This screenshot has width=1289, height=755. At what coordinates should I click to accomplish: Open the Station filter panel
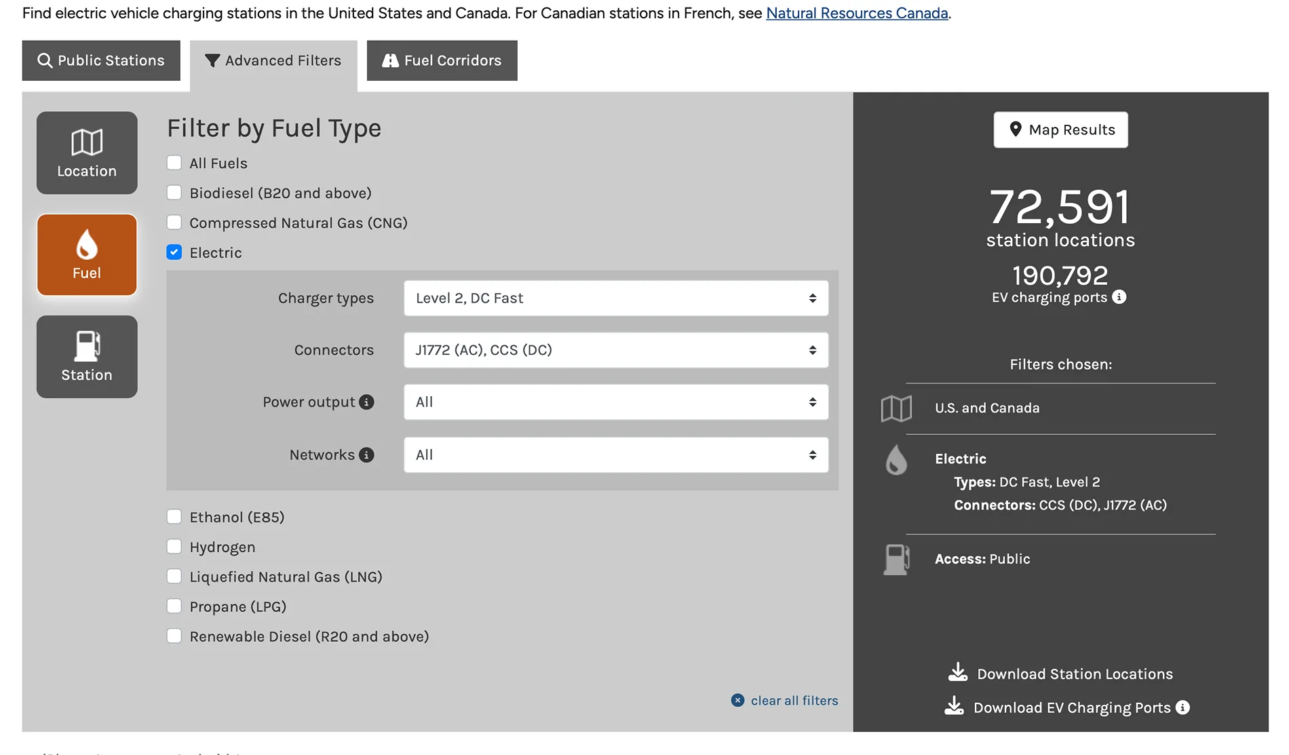point(87,357)
